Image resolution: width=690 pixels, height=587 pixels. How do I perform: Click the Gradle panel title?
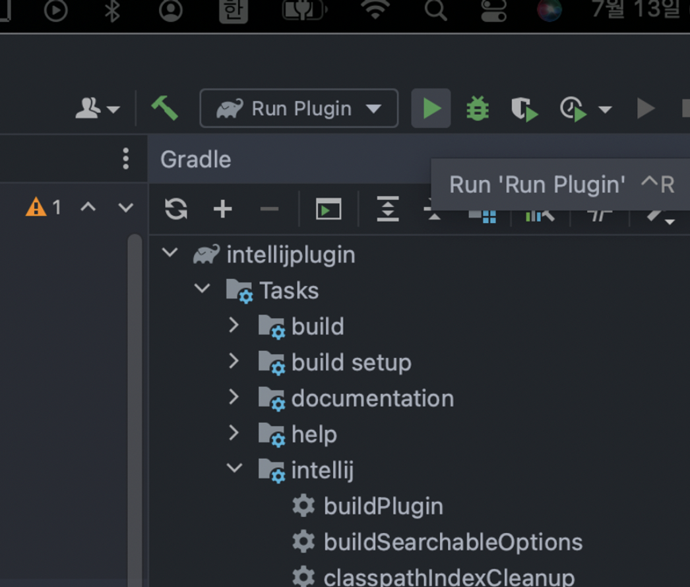click(x=195, y=159)
